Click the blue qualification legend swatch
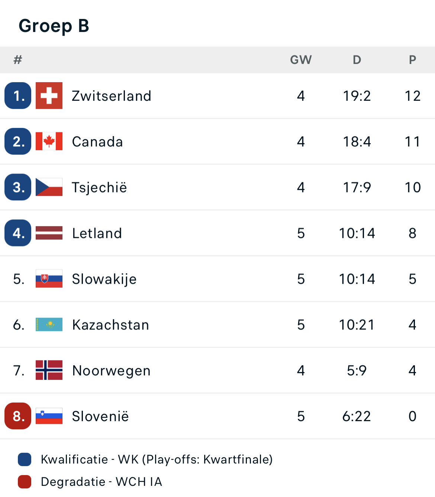Image resolution: width=435 pixels, height=497 pixels. 25,459
